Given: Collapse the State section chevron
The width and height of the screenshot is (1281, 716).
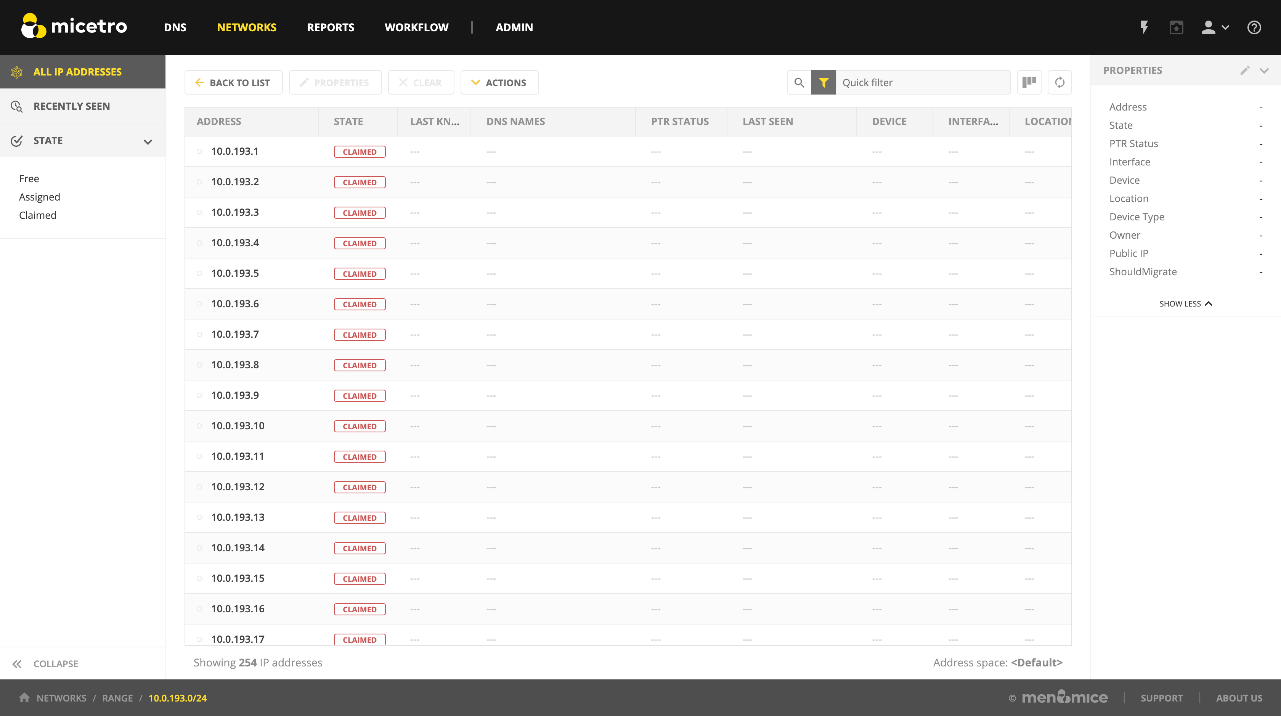Looking at the screenshot, I should [x=148, y=142].
